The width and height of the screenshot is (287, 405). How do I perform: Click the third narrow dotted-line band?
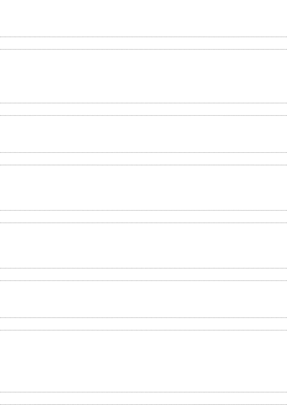tap(143, 159)
